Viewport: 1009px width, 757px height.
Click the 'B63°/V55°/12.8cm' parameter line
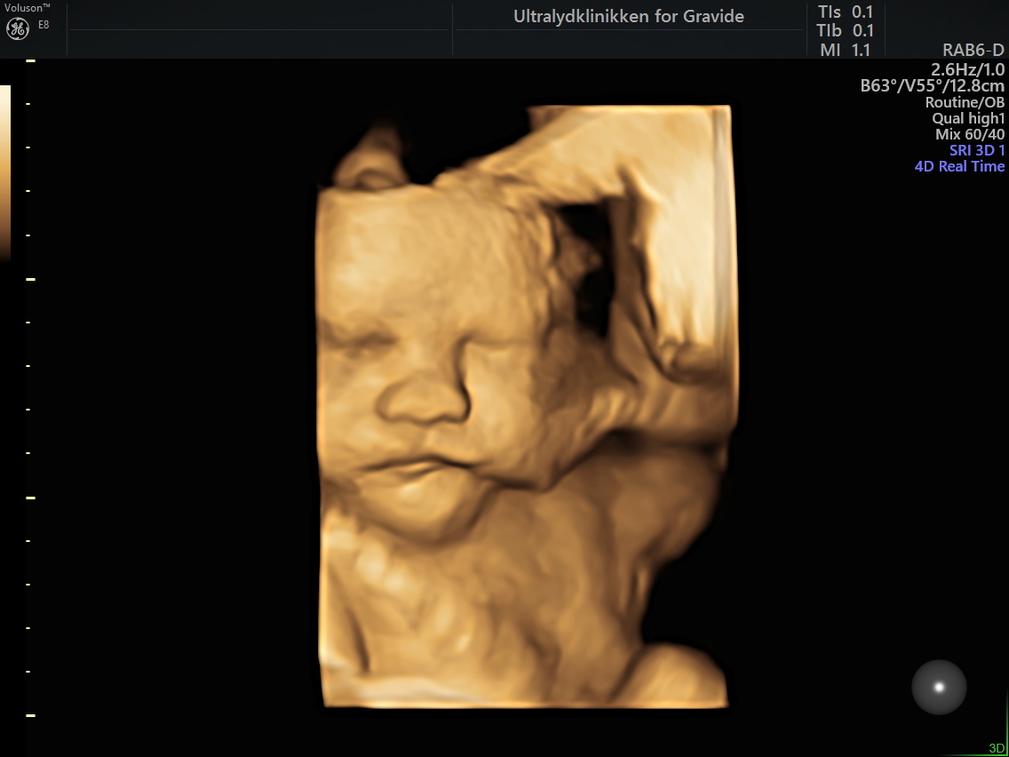point(933,85)
